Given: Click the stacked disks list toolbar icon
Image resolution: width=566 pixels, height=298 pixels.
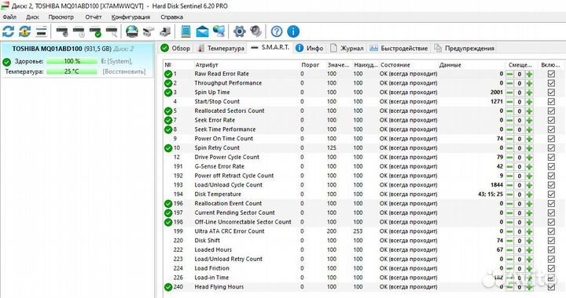Looking at the screenshot, I should (x=42, y=31).
